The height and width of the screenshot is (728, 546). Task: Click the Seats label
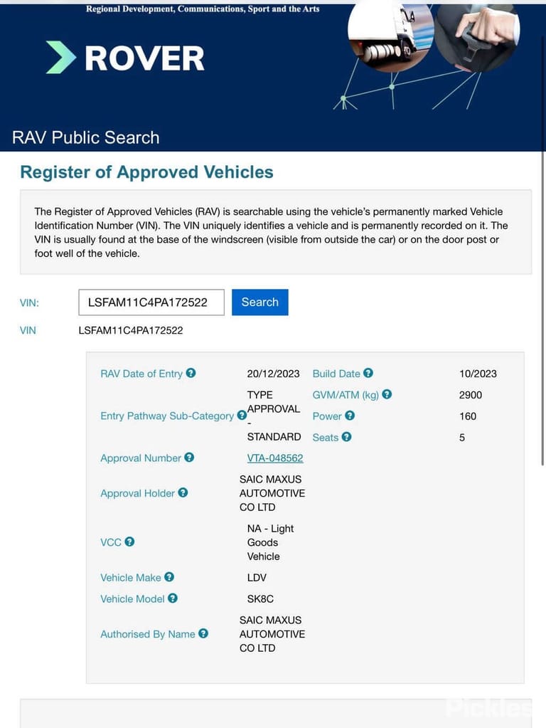tap(326, 438)
